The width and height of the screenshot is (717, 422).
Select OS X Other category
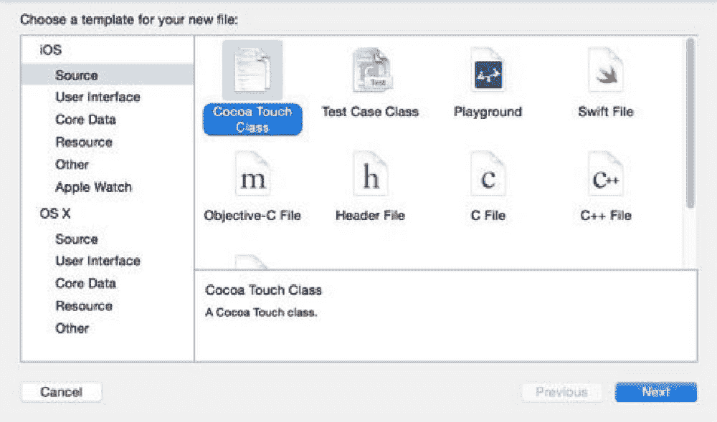(72, 328)
